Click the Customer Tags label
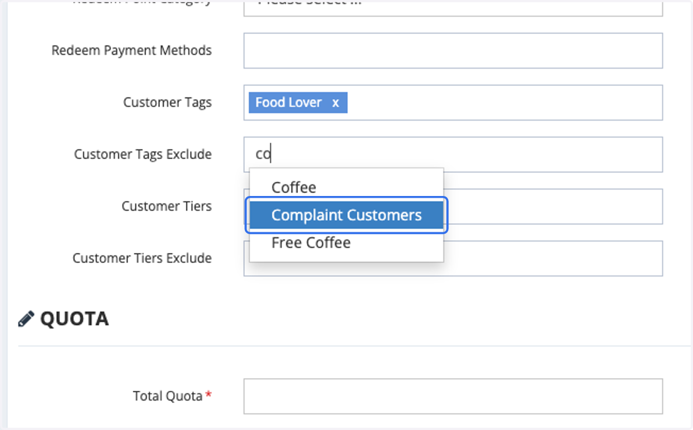Screen dimensions: 693x430 point(167,103)
